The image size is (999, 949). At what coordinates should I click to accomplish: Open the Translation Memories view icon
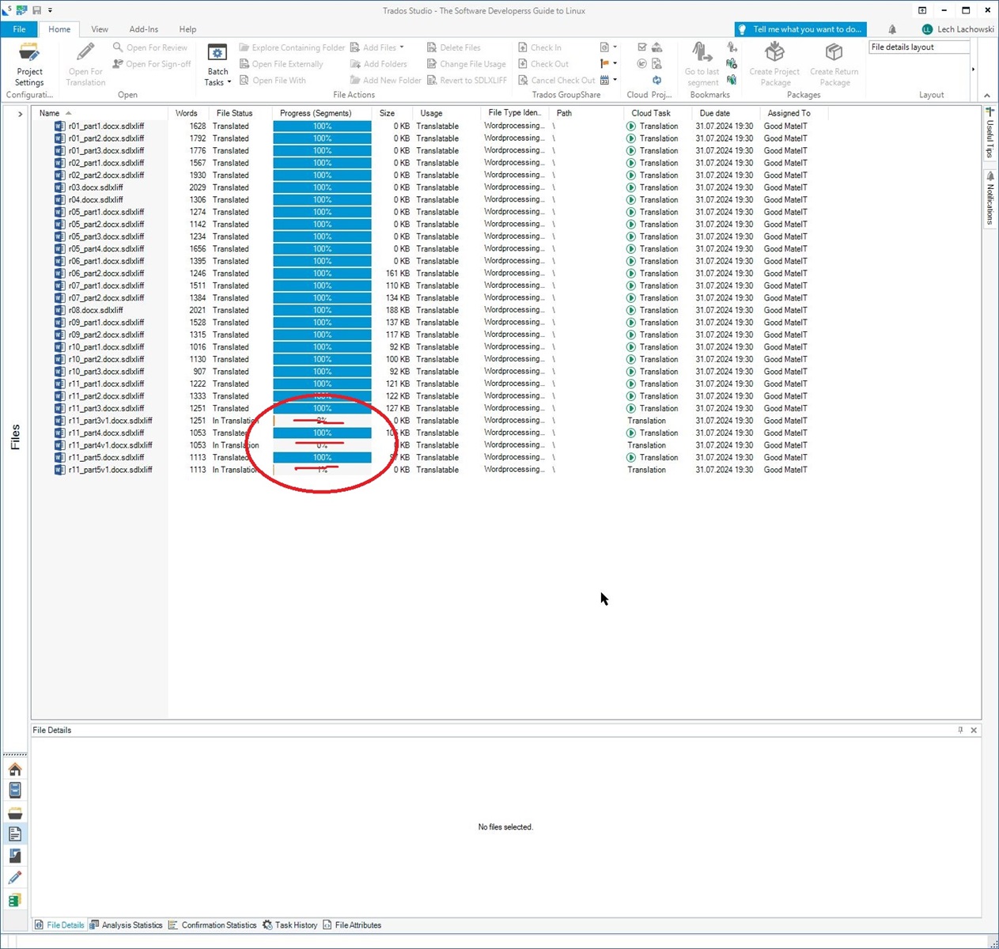(x=14, y=899)
